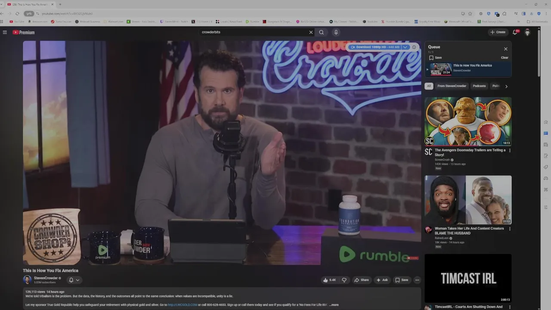This screenshot has height=310, width=551.
Task: Bookmark this page with the star icon
Action: [x=470, y=13]
